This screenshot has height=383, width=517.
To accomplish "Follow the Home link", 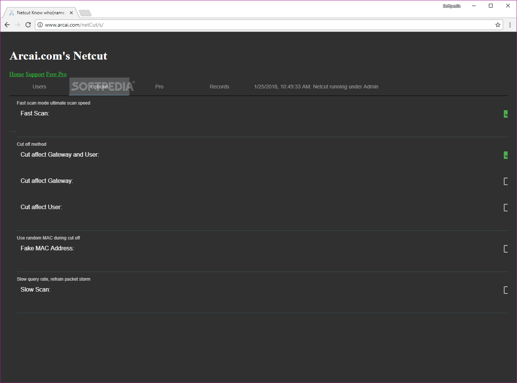I will (17, 74).
